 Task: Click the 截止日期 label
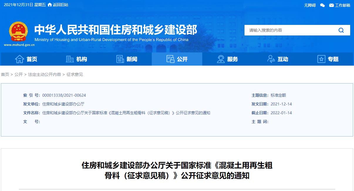pos(260,113)
